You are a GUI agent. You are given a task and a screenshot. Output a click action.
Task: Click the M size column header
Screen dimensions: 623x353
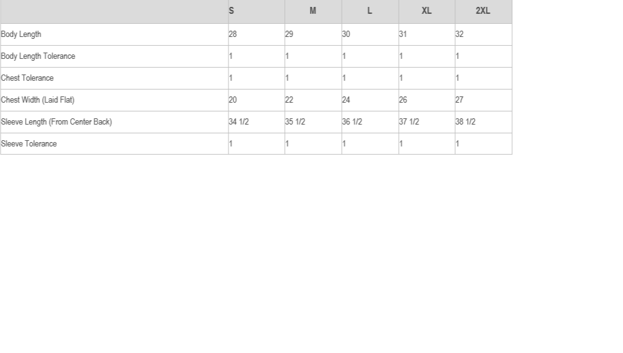coord(313,11)
